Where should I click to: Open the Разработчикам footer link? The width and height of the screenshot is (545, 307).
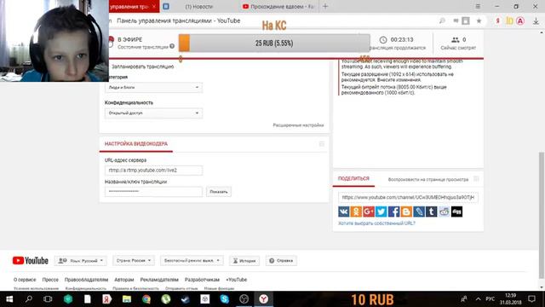202,280
